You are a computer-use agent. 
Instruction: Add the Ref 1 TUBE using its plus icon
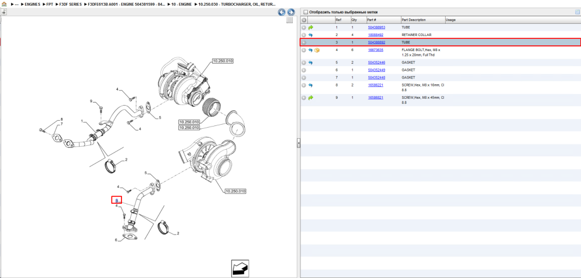tap(304, 27)
